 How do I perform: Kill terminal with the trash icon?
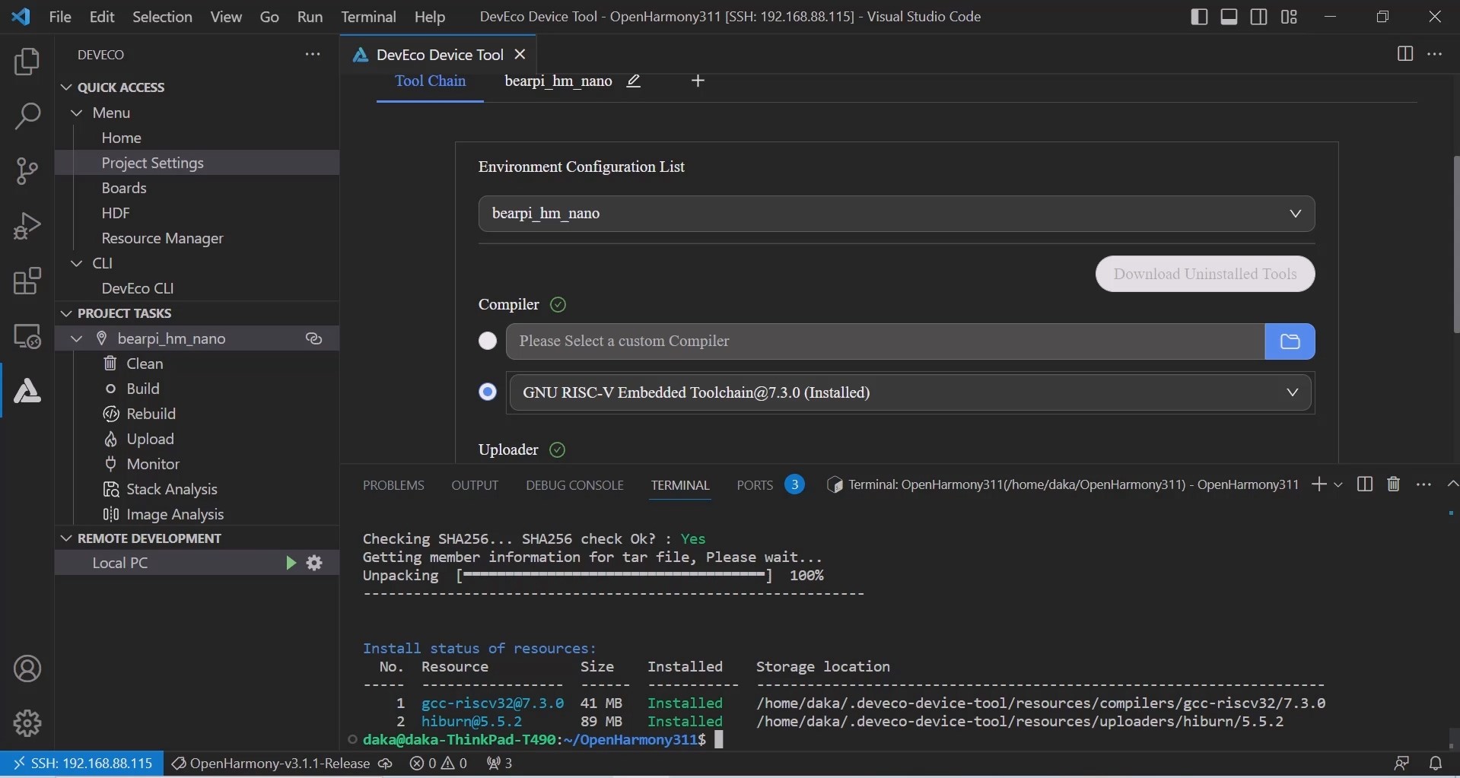tap(1393, 484)
